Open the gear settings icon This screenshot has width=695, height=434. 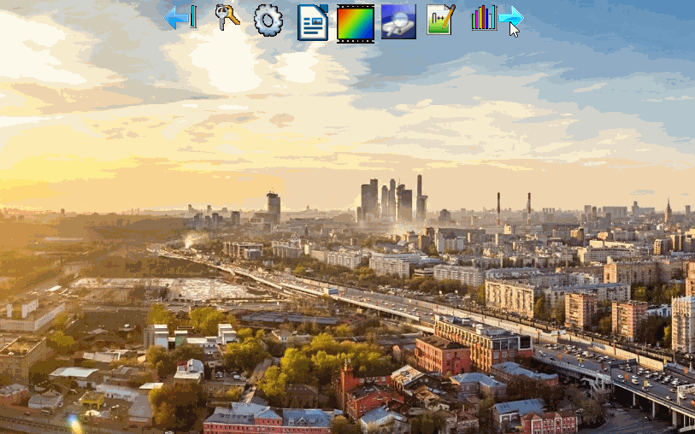click(268, 21)
